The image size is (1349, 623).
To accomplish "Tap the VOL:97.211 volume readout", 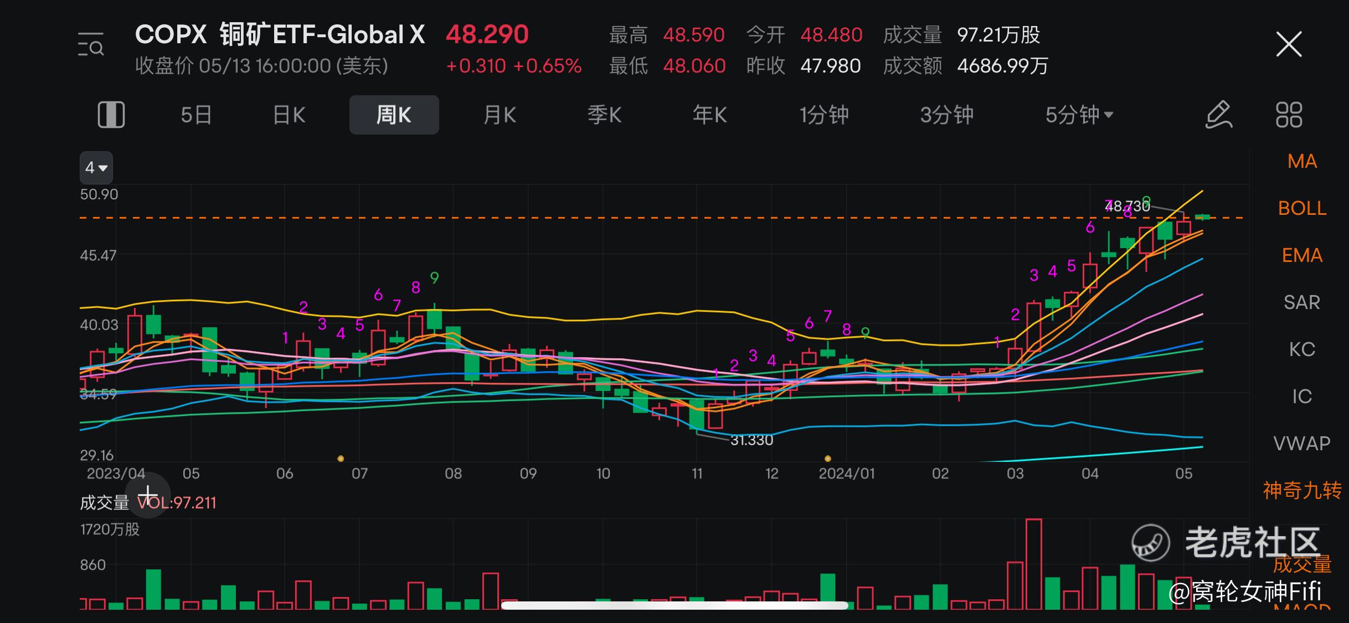I will click(x=177, y=503).
